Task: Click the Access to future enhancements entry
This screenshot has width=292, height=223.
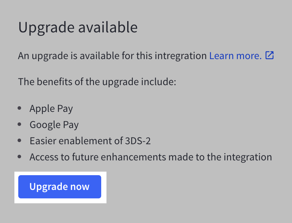Action: point(151,157)
